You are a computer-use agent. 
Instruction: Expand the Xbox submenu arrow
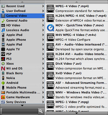43,64
